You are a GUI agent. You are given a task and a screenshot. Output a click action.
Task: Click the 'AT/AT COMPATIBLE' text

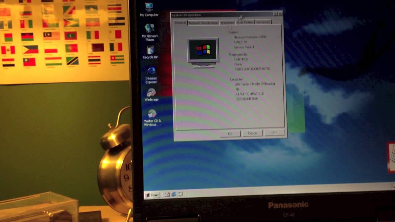(249, 94)
